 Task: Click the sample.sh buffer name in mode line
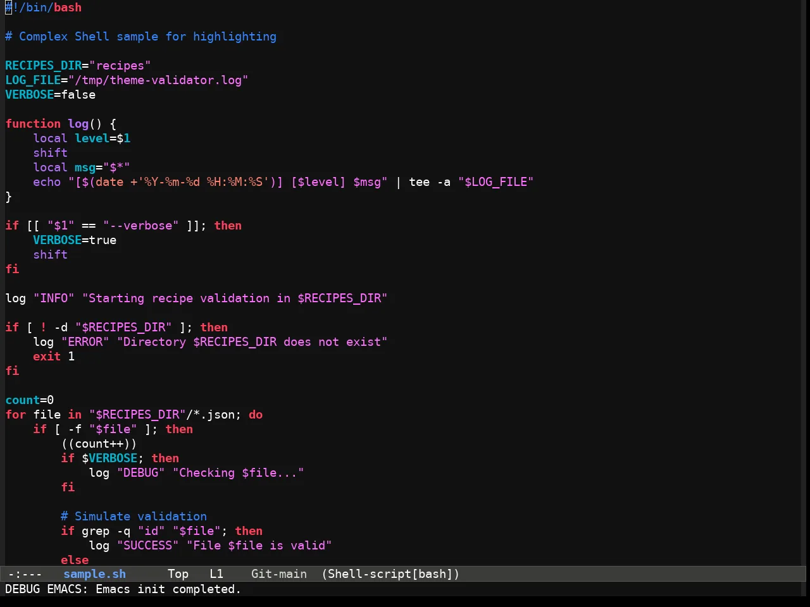95,574
